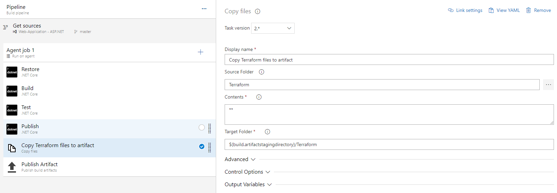Toggle the checked Copy Terraform files task
Viewport: 557px width, 193px height.
point(202,146)
